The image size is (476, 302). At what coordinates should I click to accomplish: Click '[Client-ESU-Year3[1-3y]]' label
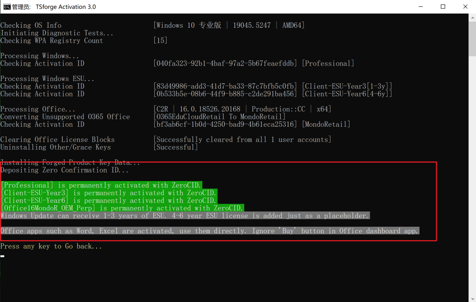click(x=347, y=86)
